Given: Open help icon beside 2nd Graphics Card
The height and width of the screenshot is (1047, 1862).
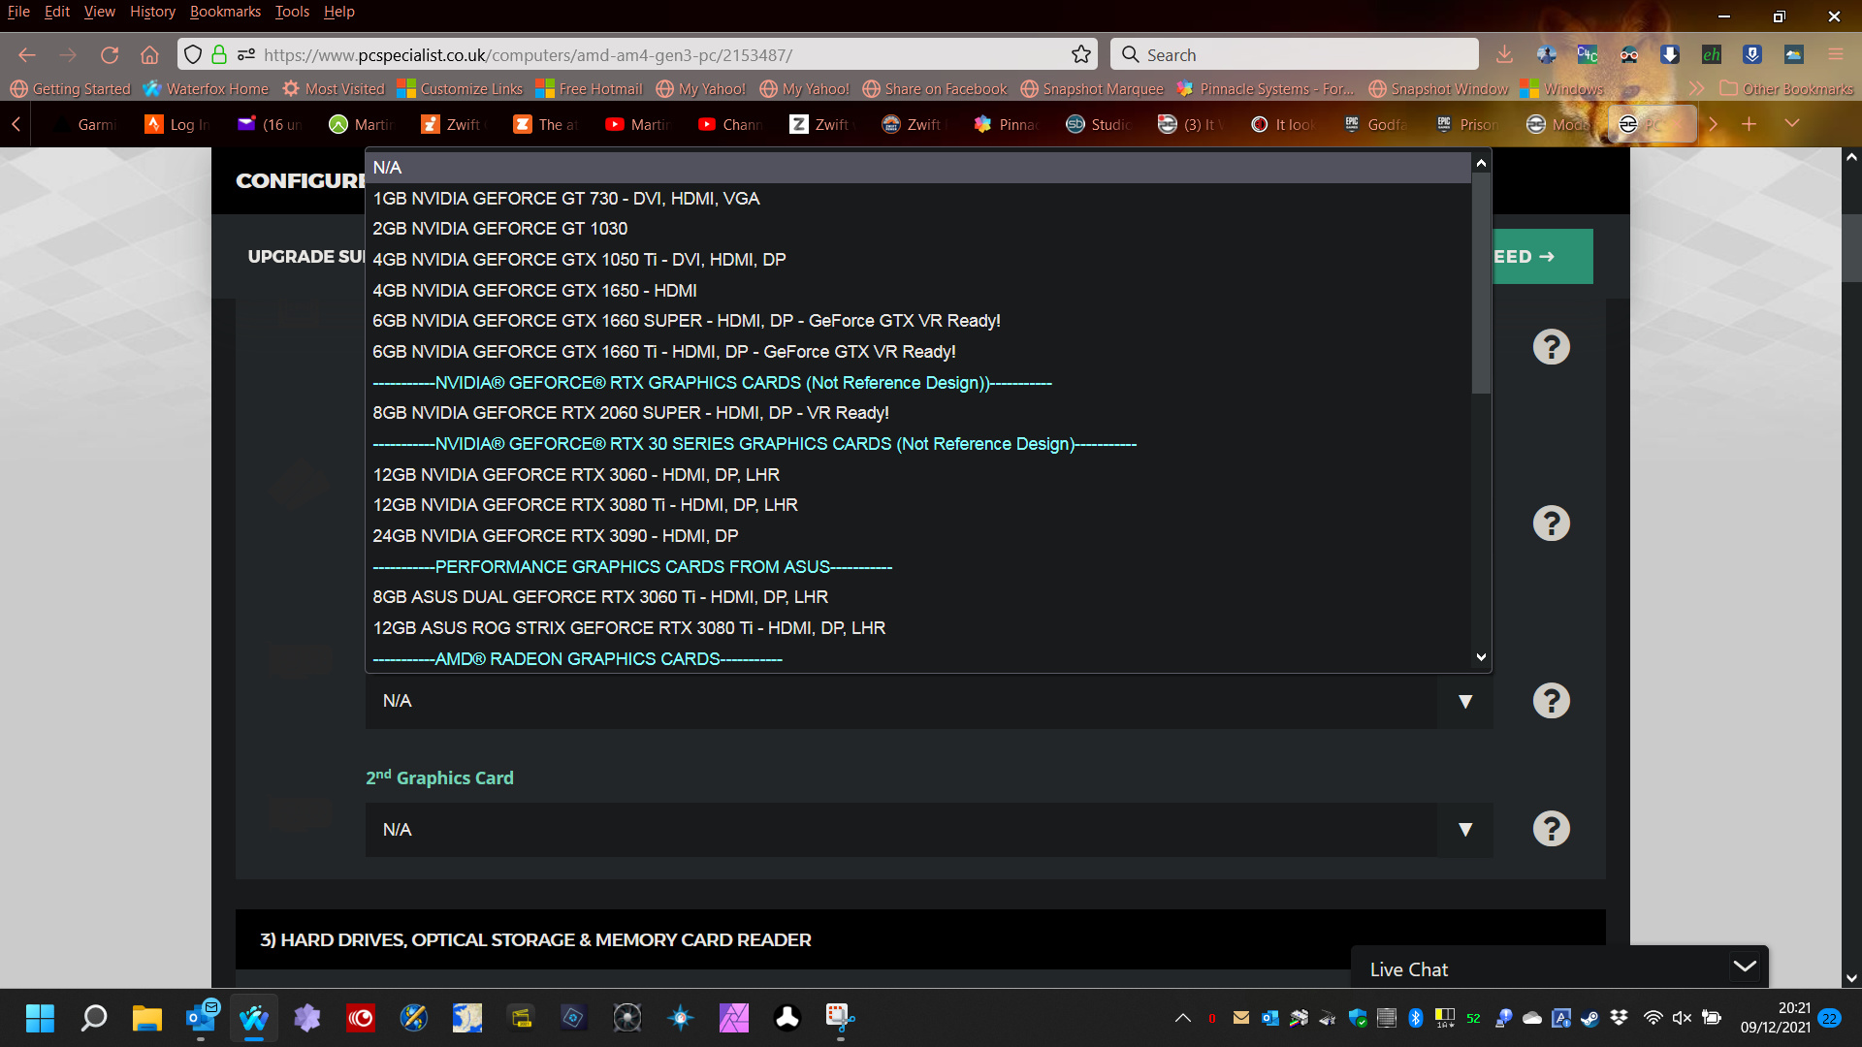Looking at the screenshot, I should [1551, 829].
